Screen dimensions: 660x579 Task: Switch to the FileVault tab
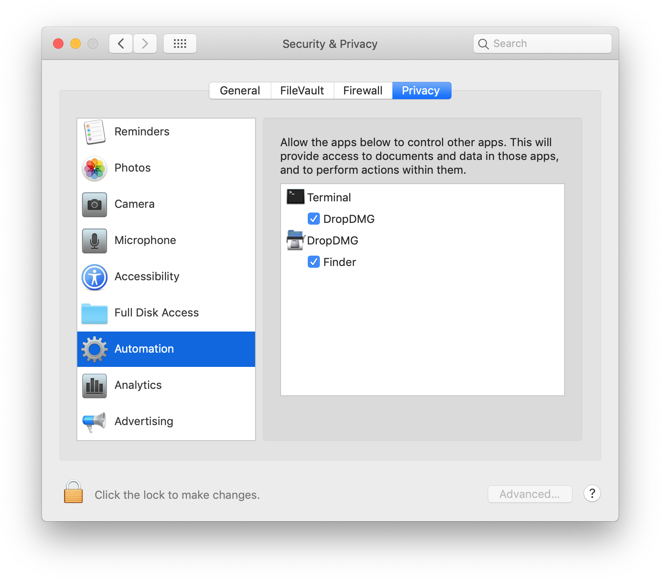pos(302,91)
